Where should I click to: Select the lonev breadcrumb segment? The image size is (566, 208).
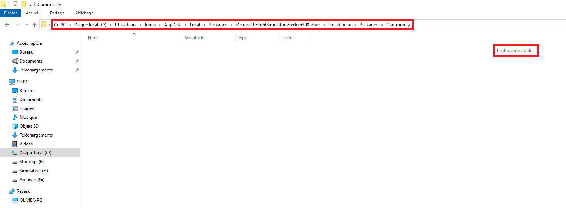pyautogui.click(x=150, y=25)
